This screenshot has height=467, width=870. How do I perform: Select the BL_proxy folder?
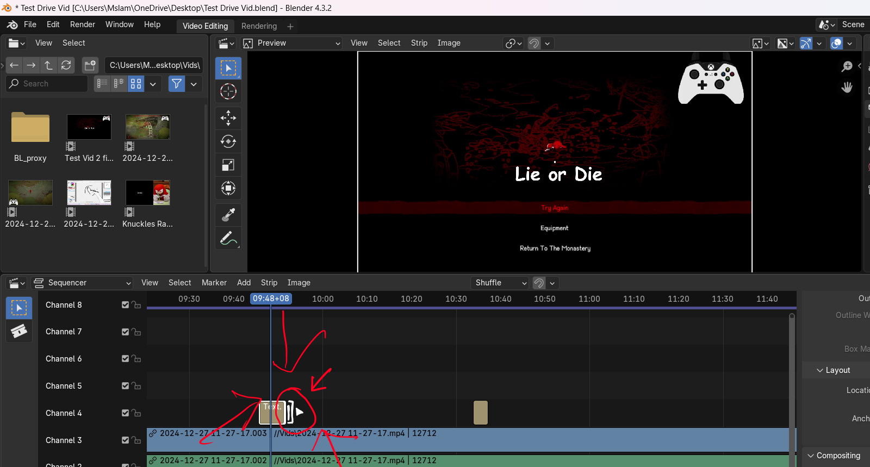point(30,136)
